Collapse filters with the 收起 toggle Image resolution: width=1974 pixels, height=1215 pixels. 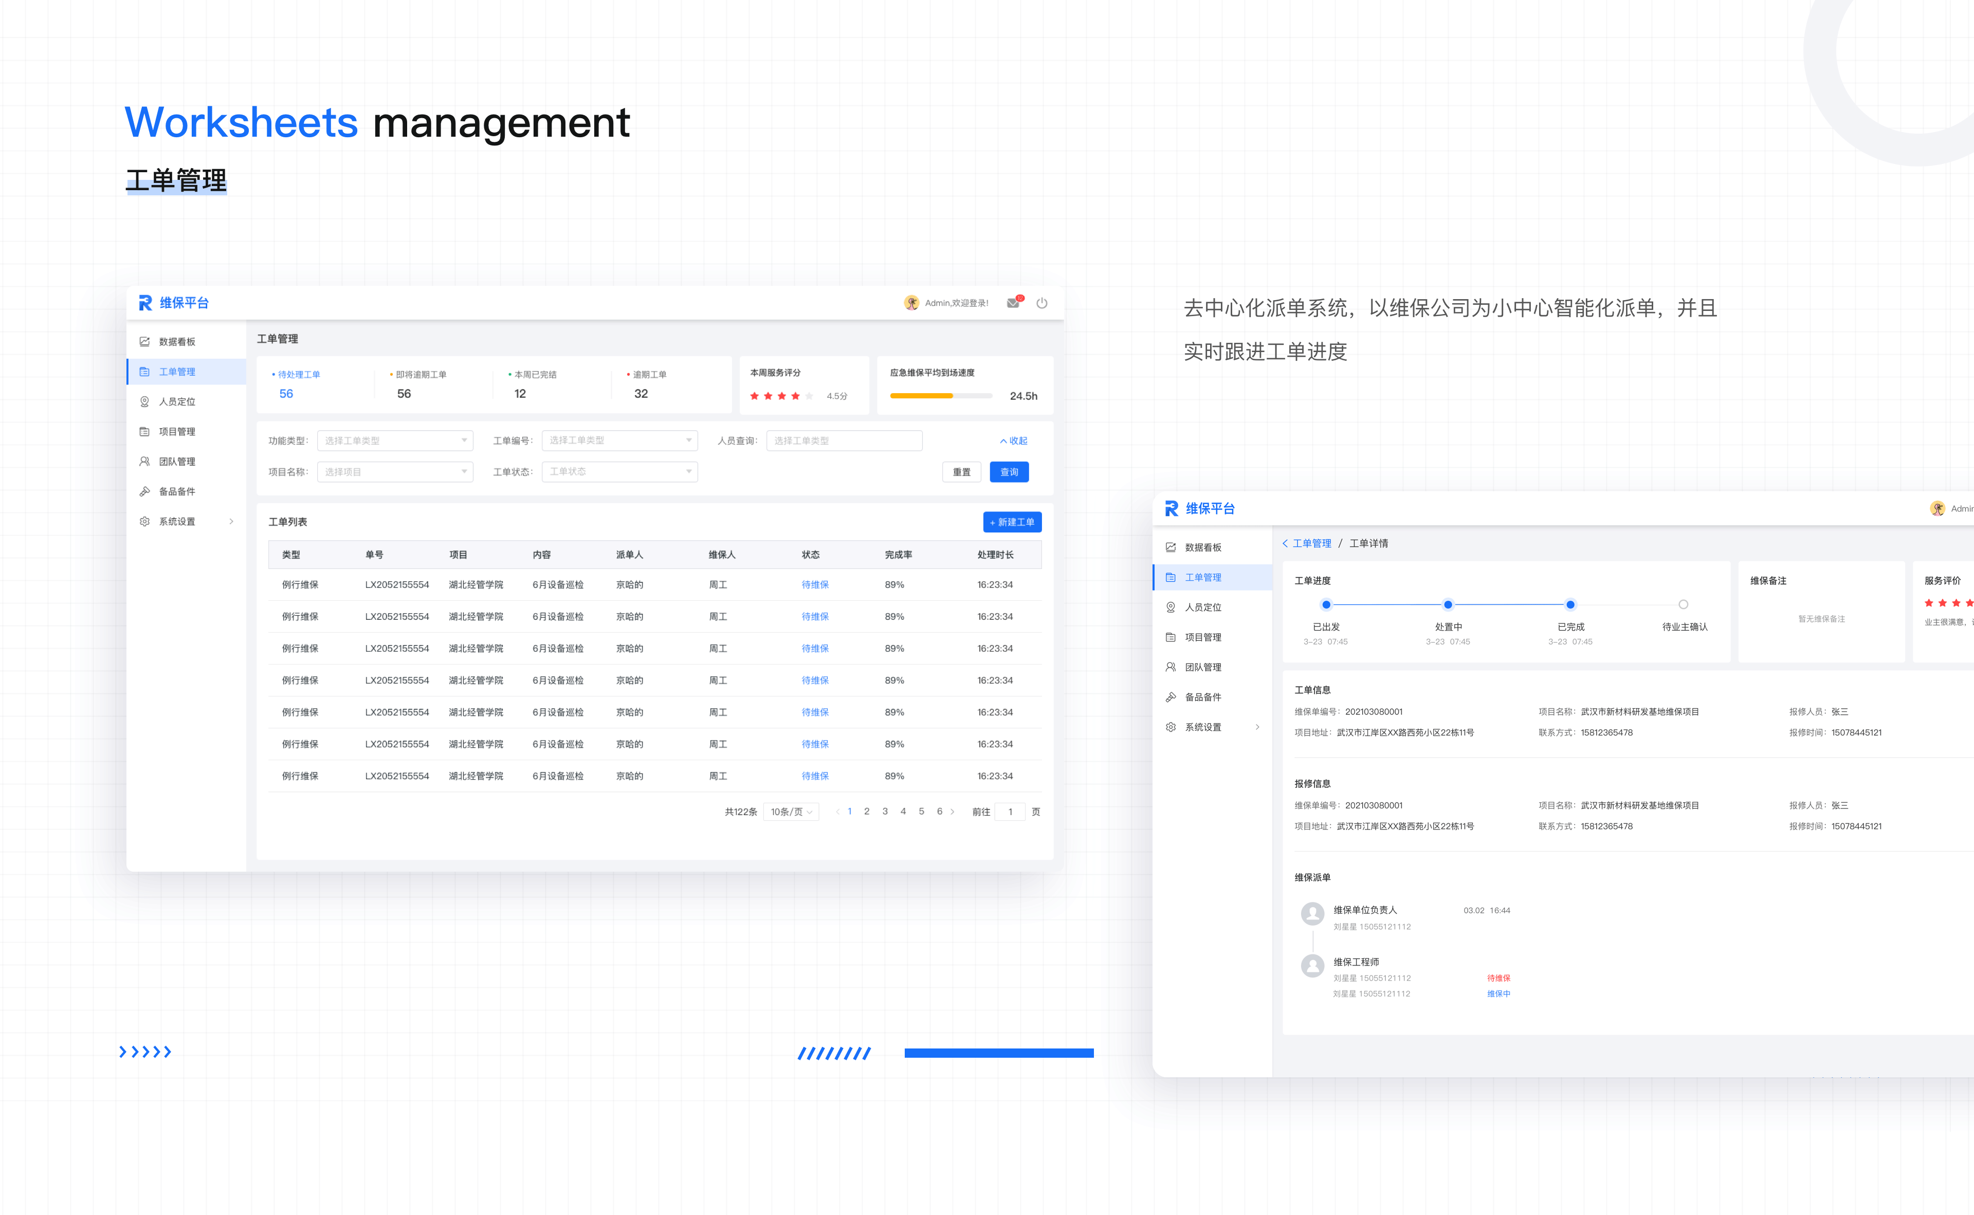tap(1014, 441)
